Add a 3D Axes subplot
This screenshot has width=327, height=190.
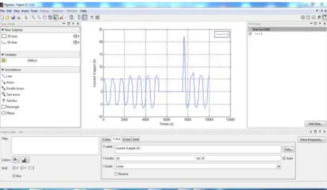point(10,43)
